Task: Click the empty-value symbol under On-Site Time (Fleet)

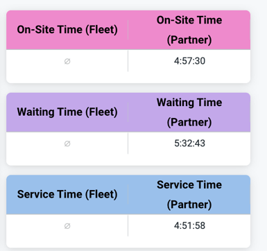Action: click(67, 61)
